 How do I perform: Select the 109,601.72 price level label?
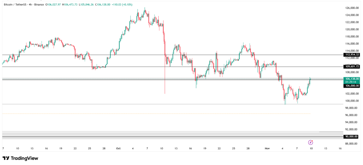click(351, 67)
